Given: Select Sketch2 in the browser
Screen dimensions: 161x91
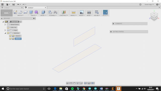Looking at the screenshot, I should tap(18, 39).
